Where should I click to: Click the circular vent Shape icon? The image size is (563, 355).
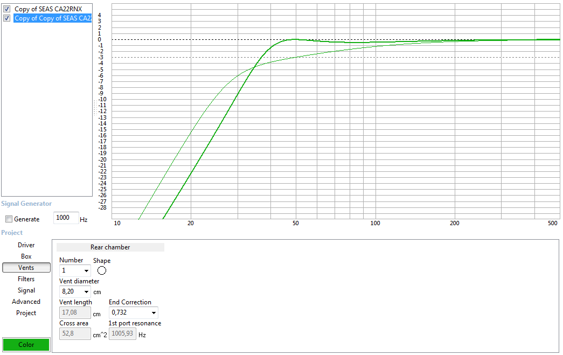point(102,270)
